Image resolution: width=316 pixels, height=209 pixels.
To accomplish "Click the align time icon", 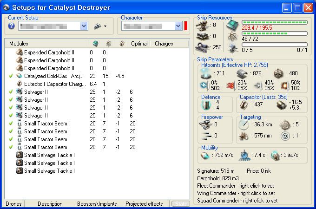I will coord(244,156).
